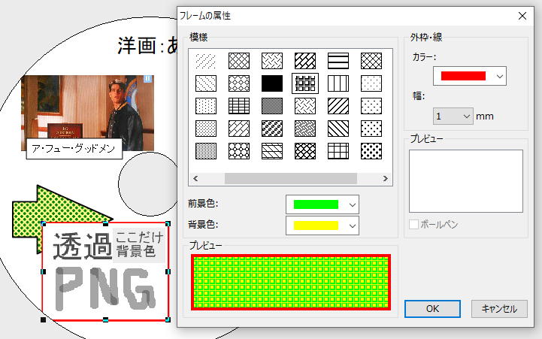Click the empty outline プレビュー box

click(466, 181)
